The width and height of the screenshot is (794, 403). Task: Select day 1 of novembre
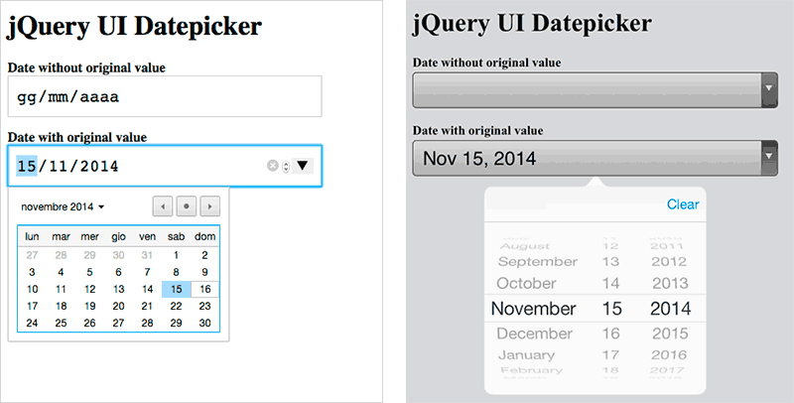click(x=176, y=255)
